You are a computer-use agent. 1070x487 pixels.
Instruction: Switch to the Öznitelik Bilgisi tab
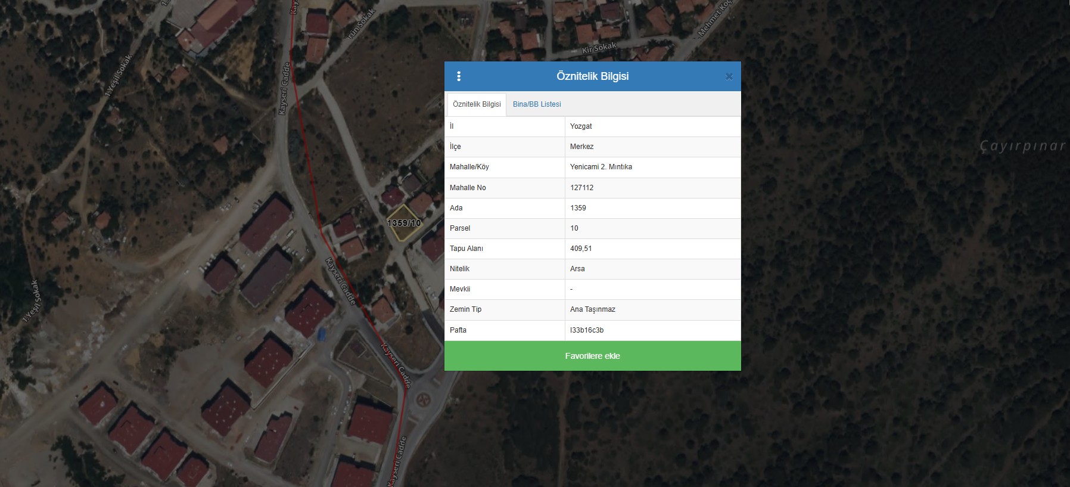(477, 104)
